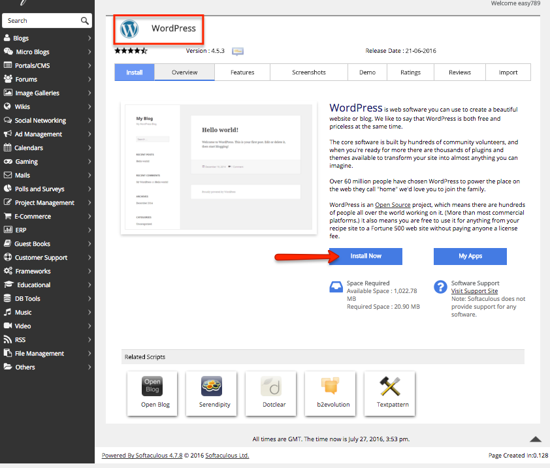Click the Calendars icon in sidebar

7,148
